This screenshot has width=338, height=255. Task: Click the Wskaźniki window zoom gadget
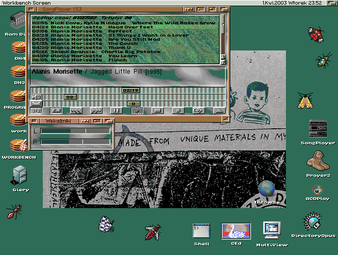click(x=97, y=121)
